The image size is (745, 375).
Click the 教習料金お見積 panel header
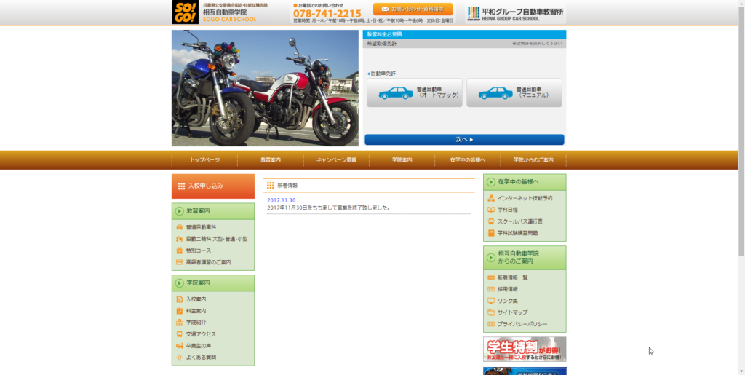464,34
